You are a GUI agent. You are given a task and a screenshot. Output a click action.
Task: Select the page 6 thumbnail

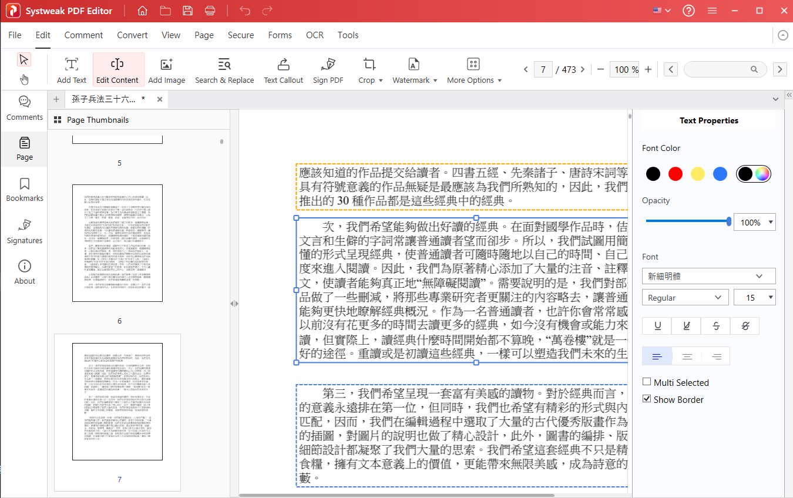[117, 243]
